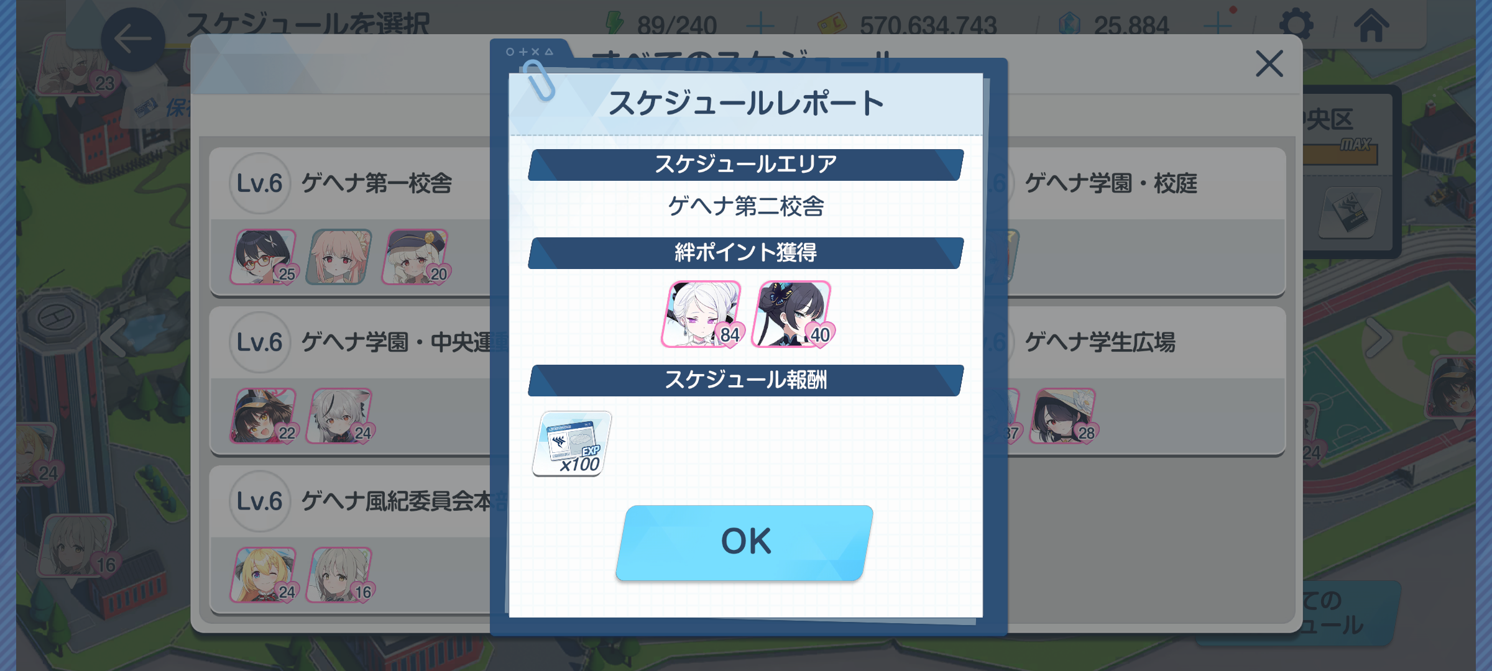Open settings with the gear icon
1492x671 pixels.
coord(1296,25)
